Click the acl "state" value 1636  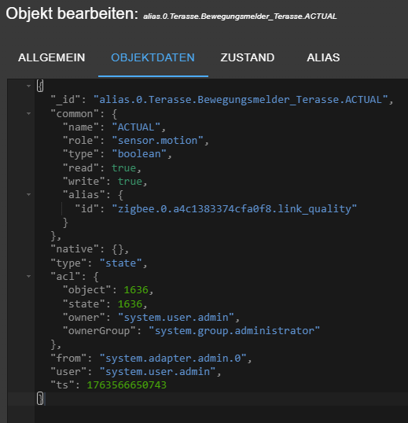(x=130, y=304)
